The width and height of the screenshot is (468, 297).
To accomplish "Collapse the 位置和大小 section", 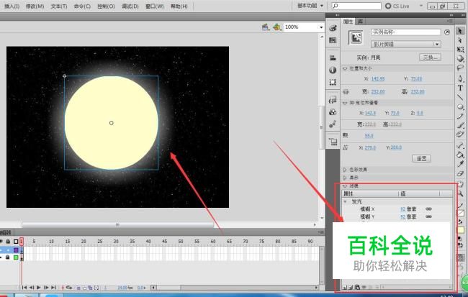I will point(345,68).
